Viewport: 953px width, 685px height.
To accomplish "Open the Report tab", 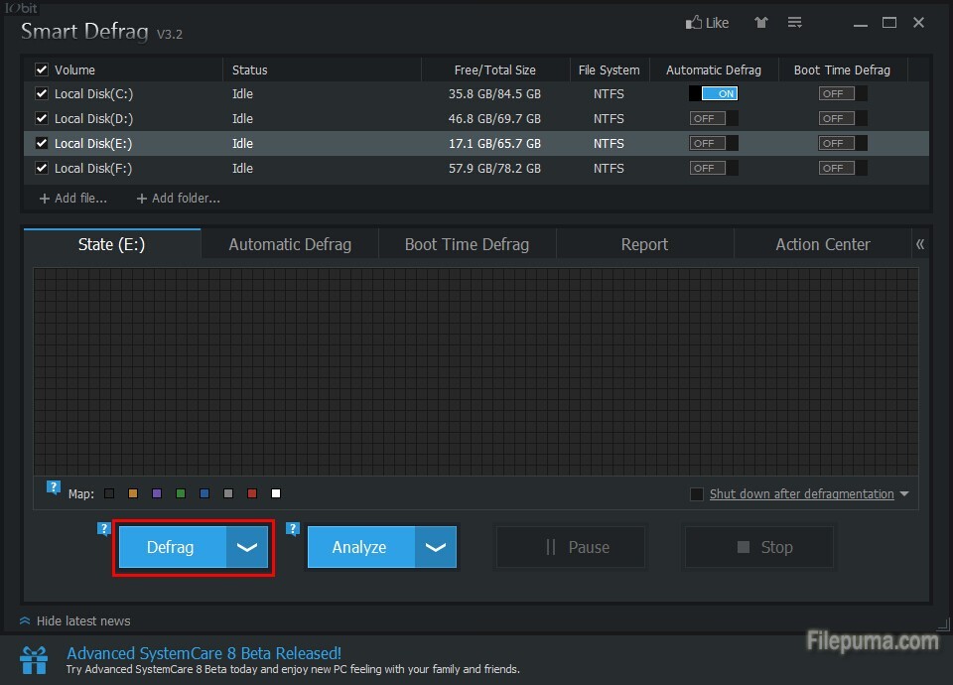I will [x=644, y=244].
